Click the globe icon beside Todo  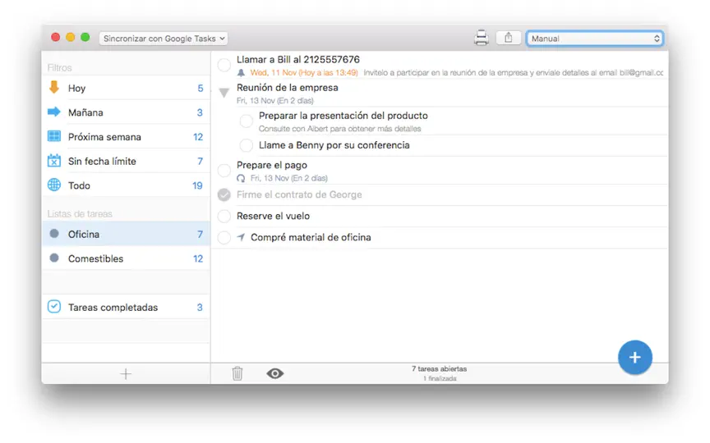[x=54, y=185]
